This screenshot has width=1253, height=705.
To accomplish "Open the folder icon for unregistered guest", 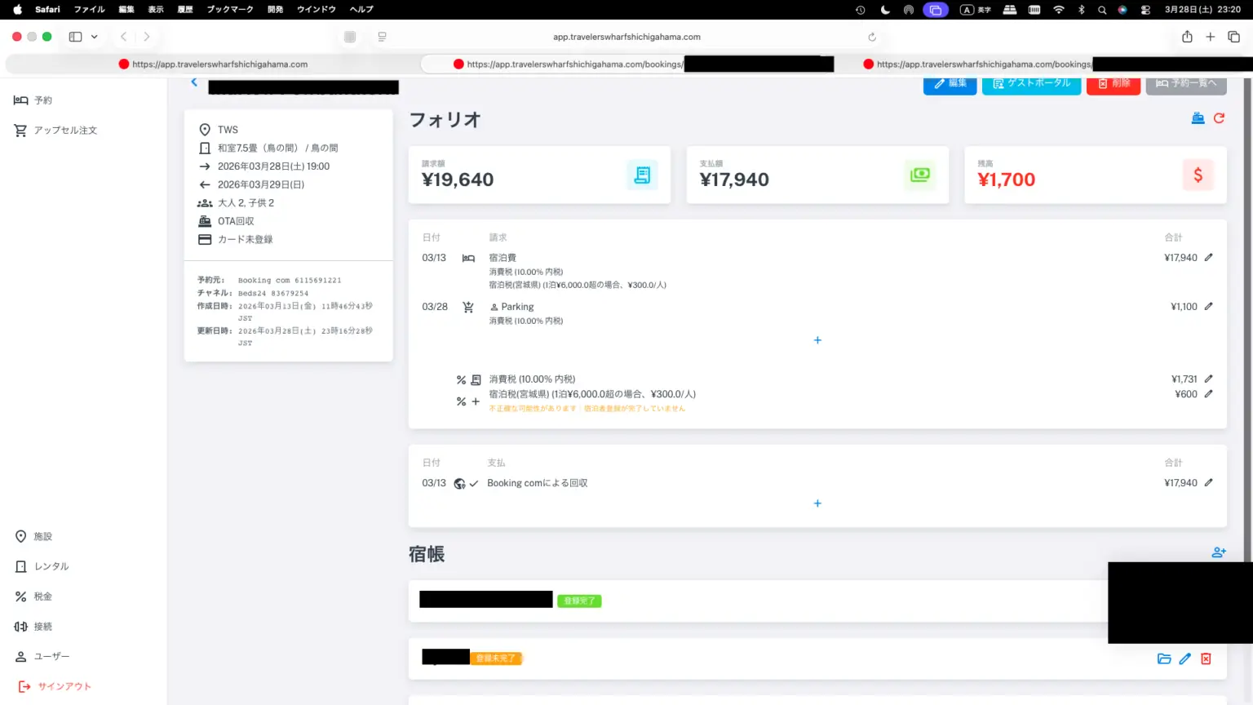I will [1164, 658].
